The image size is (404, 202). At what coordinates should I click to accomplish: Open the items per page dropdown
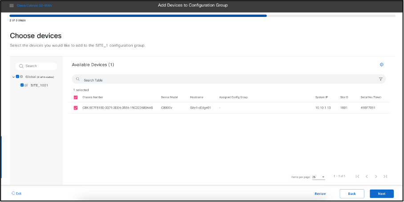319,177
